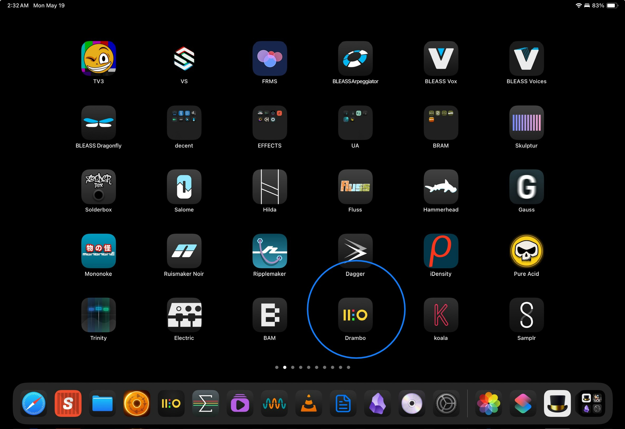
Task: Tap the last home screen page dot
Action: point(348,367)
